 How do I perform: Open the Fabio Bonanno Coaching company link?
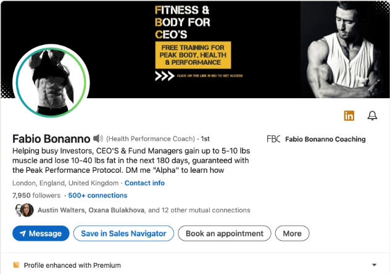(x=325, y=139)
